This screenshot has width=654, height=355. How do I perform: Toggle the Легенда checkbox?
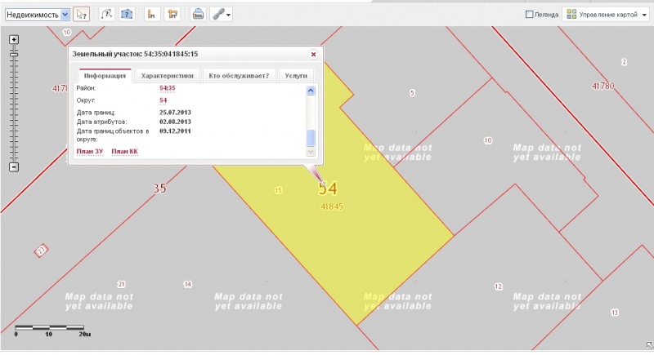click(530, 14)
